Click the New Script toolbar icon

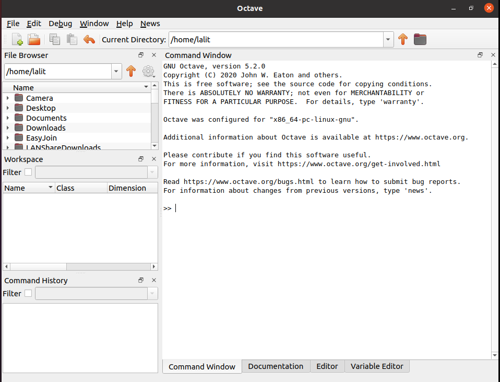(x=17, y=39)
